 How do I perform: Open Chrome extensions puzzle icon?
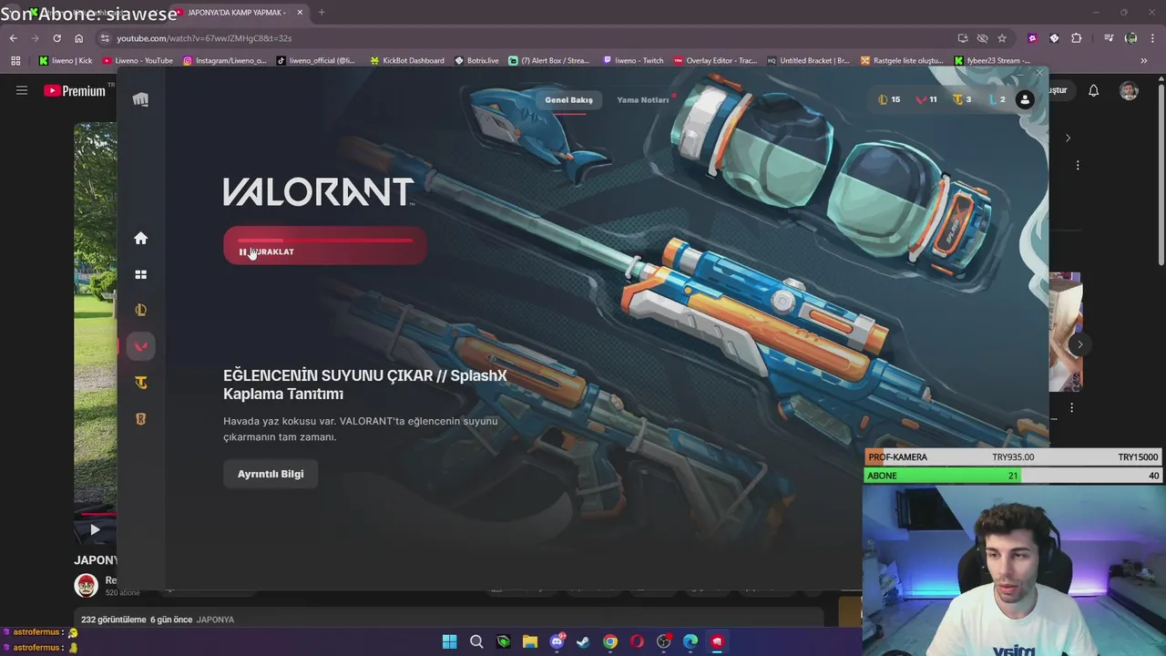coord(1077,38)
